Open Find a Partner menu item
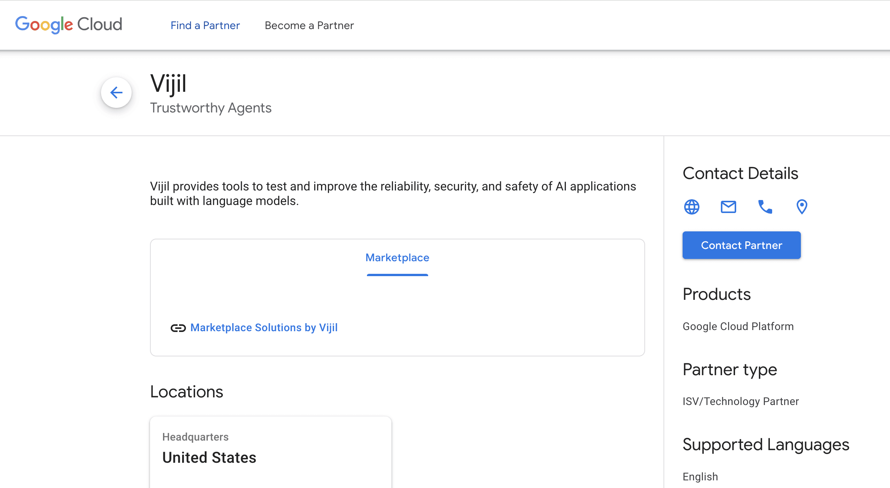The image size is (890, 488). [205, 26]
